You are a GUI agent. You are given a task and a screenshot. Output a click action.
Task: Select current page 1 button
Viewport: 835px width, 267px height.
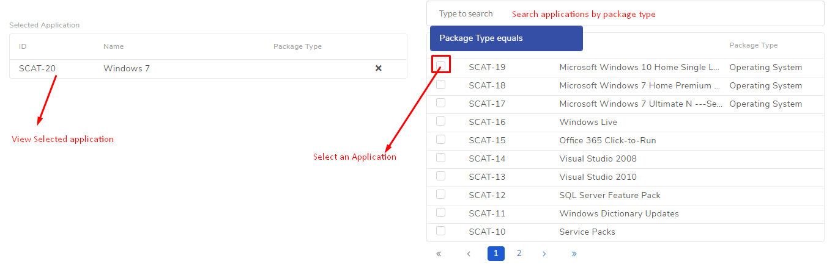[x=496, y=254]
